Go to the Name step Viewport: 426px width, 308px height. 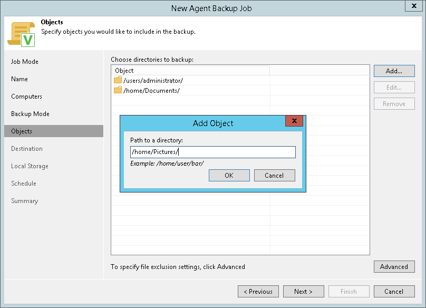(20, 79)
